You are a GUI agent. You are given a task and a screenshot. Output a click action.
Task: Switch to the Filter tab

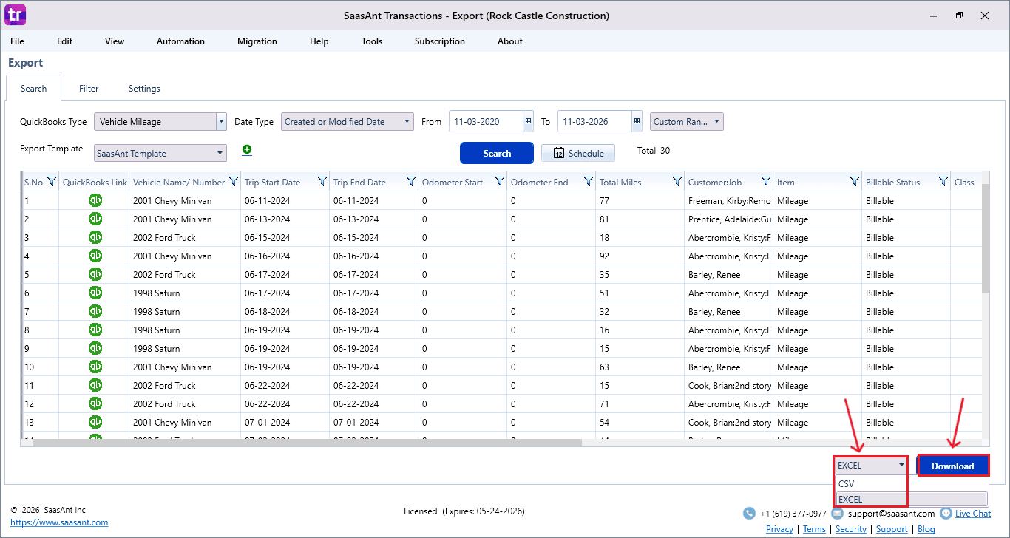click(89, 89)
